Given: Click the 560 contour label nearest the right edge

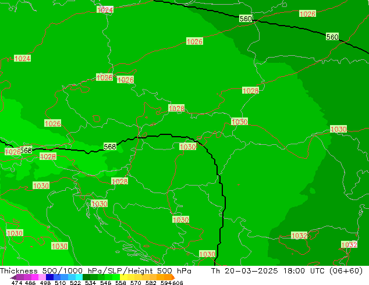Looking at the screenshot, I should pyautogui.click(x=332, y=37).
